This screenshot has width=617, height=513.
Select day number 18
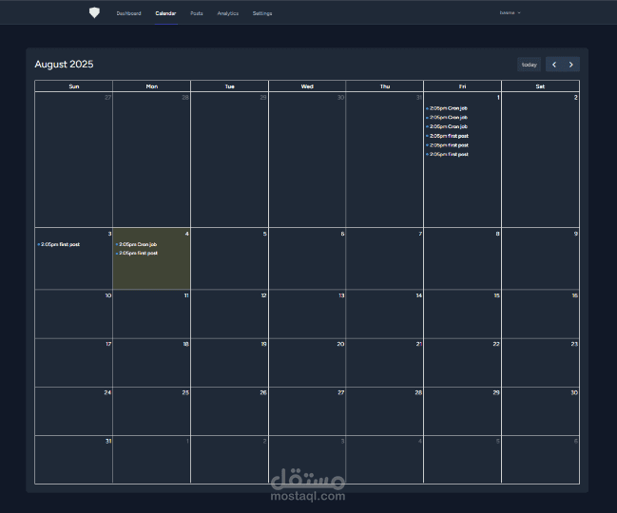(x=185, y=344)
